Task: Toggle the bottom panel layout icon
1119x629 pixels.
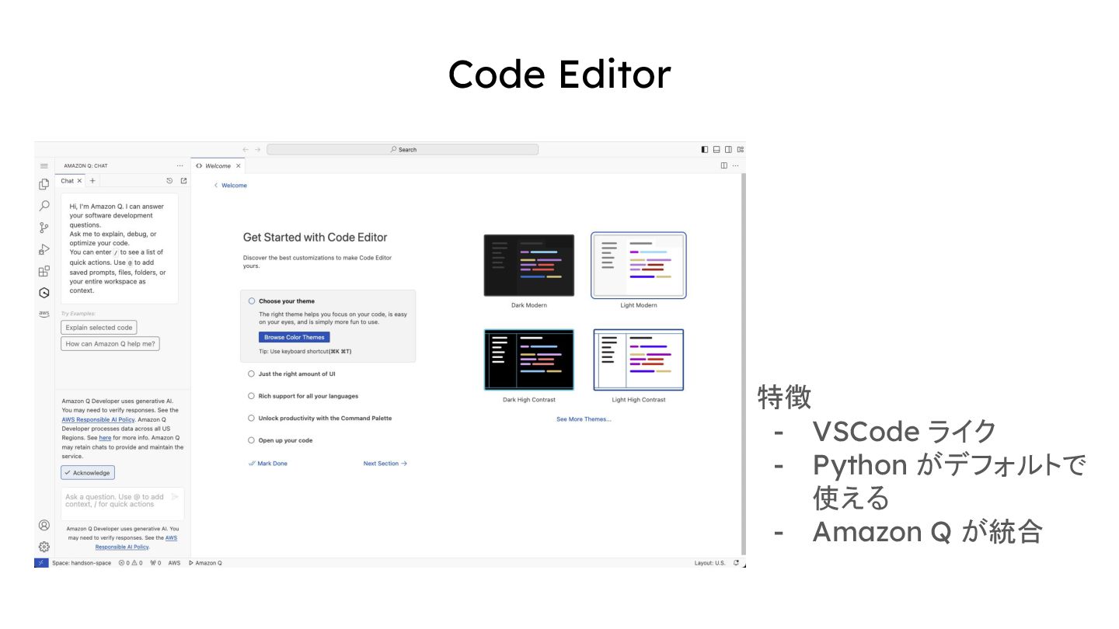Action: [716, 149]
